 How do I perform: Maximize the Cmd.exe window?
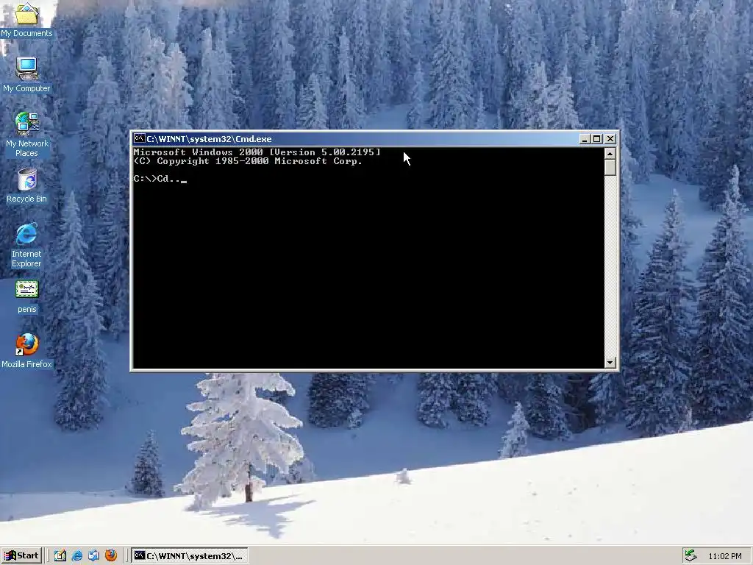tap(596, 139)
